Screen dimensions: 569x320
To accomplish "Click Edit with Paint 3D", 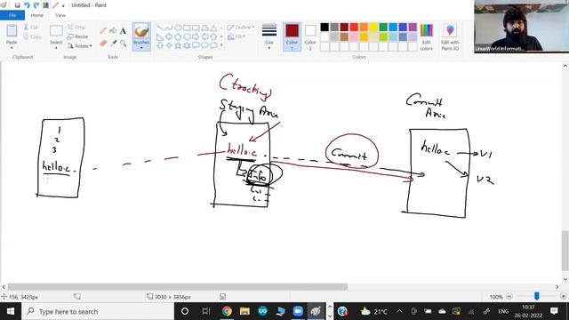I will point(450,36).
